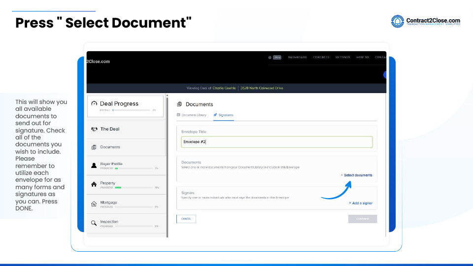
Task: Click the Buyer Profile person icon
Action: tap(94, 166)
